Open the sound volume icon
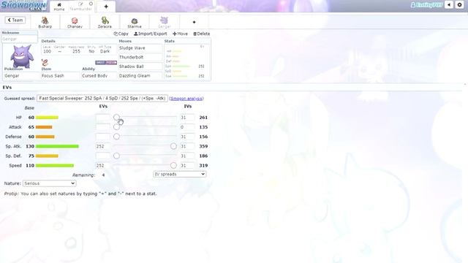This screenshot has height=263, width=468. point(449,5)
